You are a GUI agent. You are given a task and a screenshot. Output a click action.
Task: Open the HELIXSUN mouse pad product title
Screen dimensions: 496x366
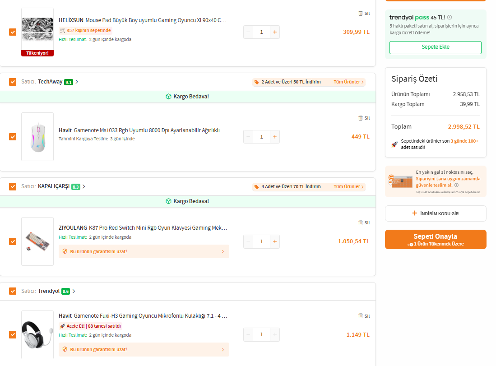point(143,20)
